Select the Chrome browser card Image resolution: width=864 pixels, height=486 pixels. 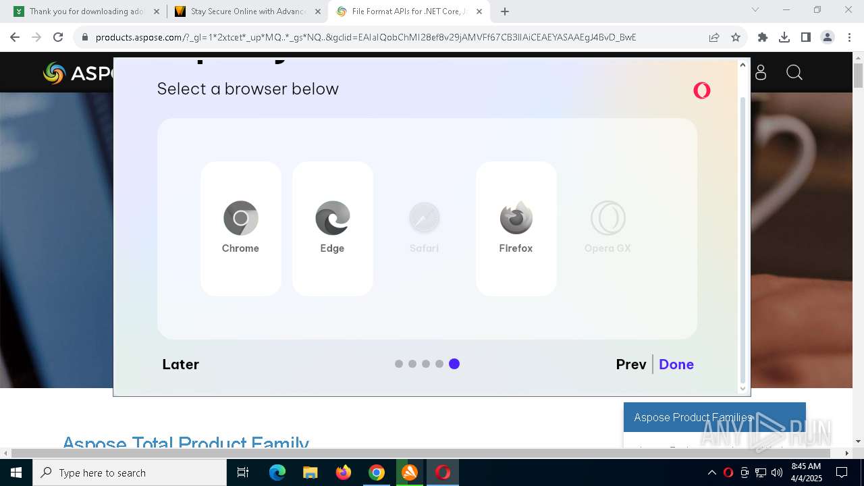point(241,228)
